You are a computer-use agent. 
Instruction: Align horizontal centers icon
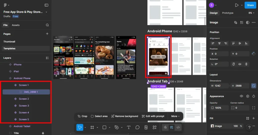point(219,43)
